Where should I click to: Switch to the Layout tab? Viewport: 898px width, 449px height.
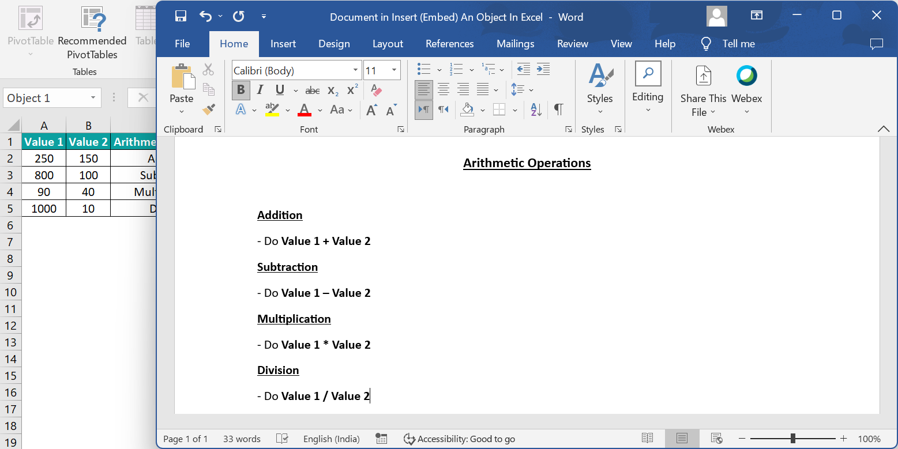tap(388, 44)
